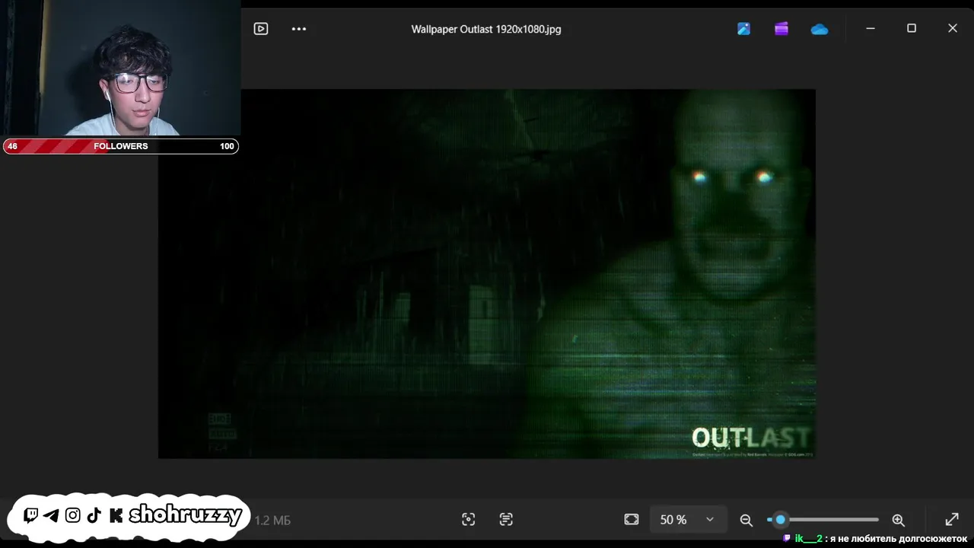974x548 pixels.
Task: Close the Photos window
Action: click(953, 28)
